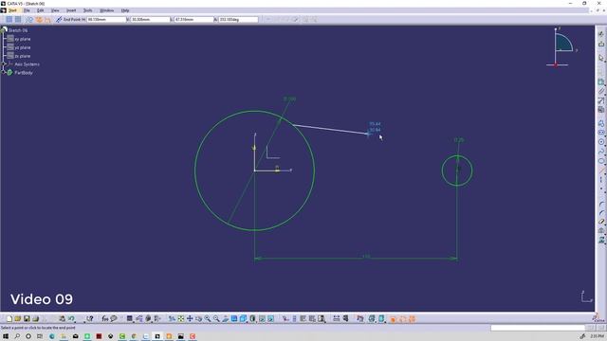Click the Ellipse tool icon
The width and height of the screenshot is (607, 341).
(600, 161)
